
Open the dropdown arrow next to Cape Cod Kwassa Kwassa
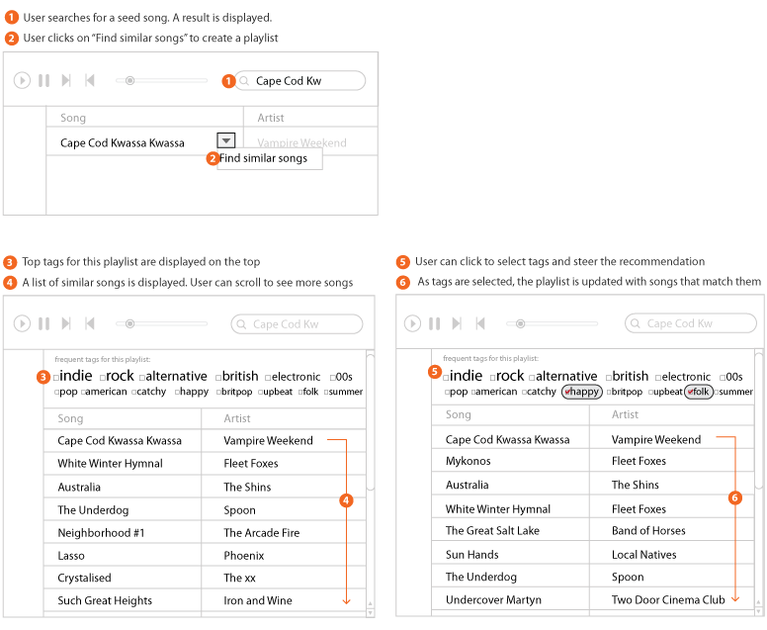click(225, 141)
